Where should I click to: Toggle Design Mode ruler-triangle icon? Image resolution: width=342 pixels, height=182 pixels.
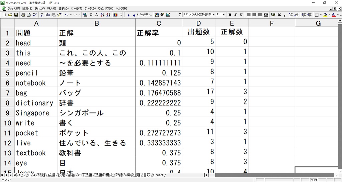click(x=168, y=15)
